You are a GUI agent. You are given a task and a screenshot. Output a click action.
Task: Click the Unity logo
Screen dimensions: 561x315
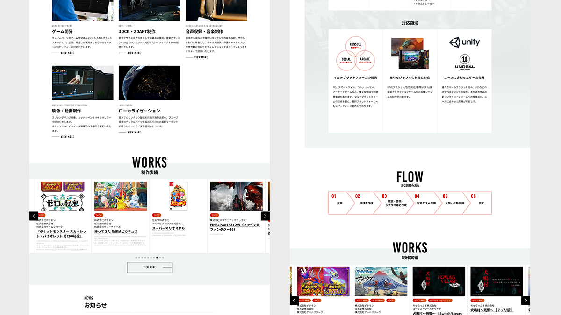[464, 42]
